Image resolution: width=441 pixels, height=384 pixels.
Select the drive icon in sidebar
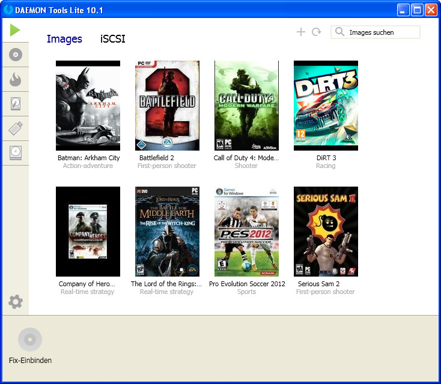click(16, 152)
